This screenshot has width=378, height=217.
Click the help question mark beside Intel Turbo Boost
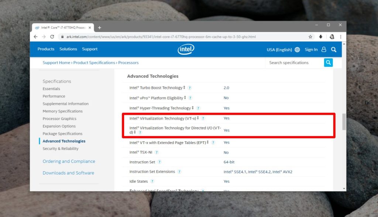click(189, 88)
